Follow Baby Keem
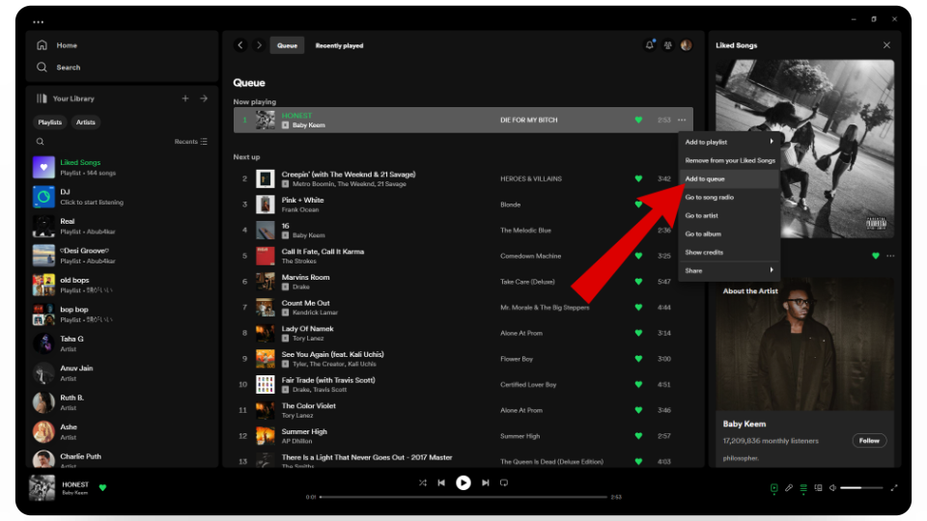The image size is (927, 521). coord(869,441)
